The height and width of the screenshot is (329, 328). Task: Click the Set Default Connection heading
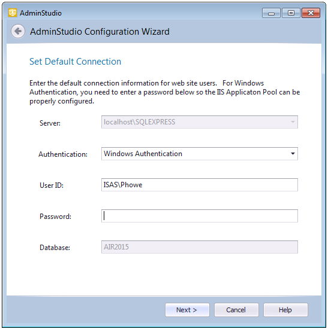click(x=76, y=62)
